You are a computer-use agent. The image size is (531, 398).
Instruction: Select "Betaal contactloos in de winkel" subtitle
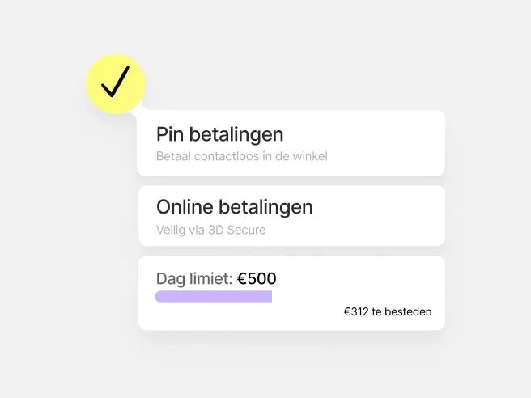coord(242,156)
